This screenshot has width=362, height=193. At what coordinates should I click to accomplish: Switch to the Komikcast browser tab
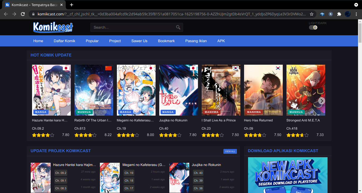click(32, 5)
